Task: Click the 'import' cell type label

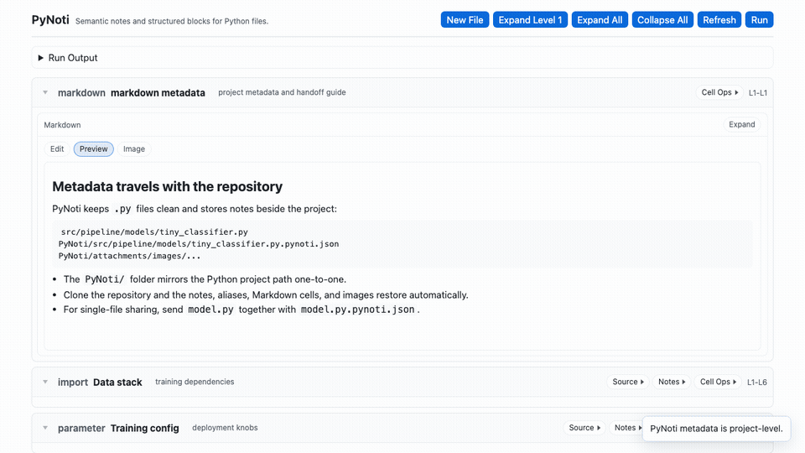Action: tap(73, 383)
